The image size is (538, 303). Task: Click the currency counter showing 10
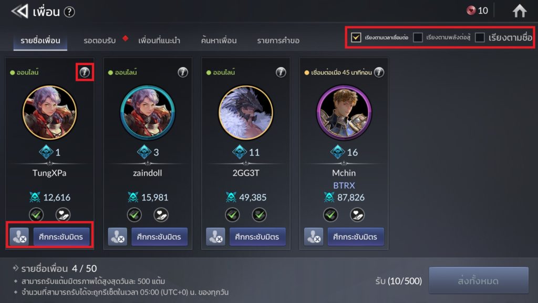(x=477, y=11)
